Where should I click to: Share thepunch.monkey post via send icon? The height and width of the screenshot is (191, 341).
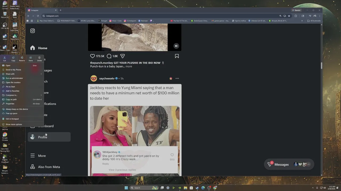click(123, 56)
